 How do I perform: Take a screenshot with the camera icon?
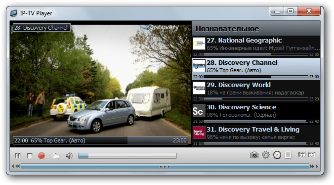click(254, 155)
